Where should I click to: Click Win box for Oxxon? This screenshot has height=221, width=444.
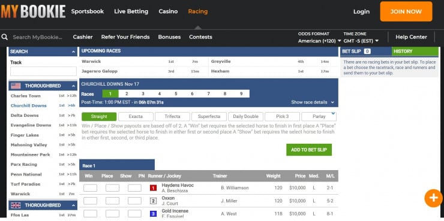(90, 201)
